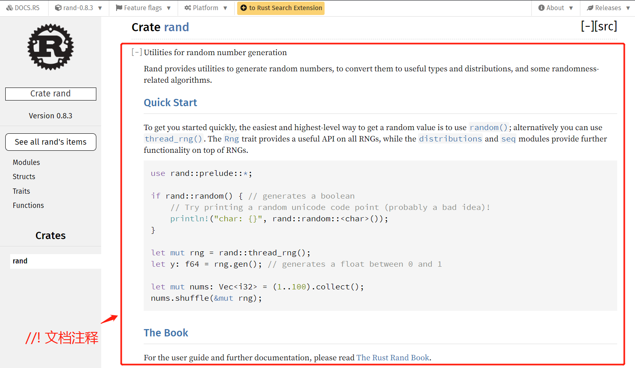Go to Modules in the sidebar
The image size is (635, 368).
[x=26, y=163]
